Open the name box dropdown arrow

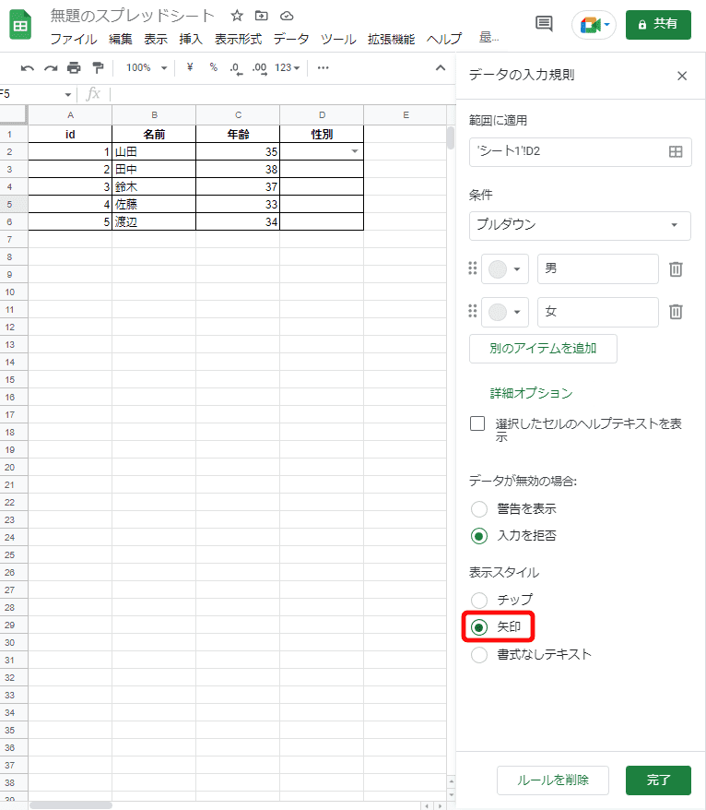click(67, 94)
